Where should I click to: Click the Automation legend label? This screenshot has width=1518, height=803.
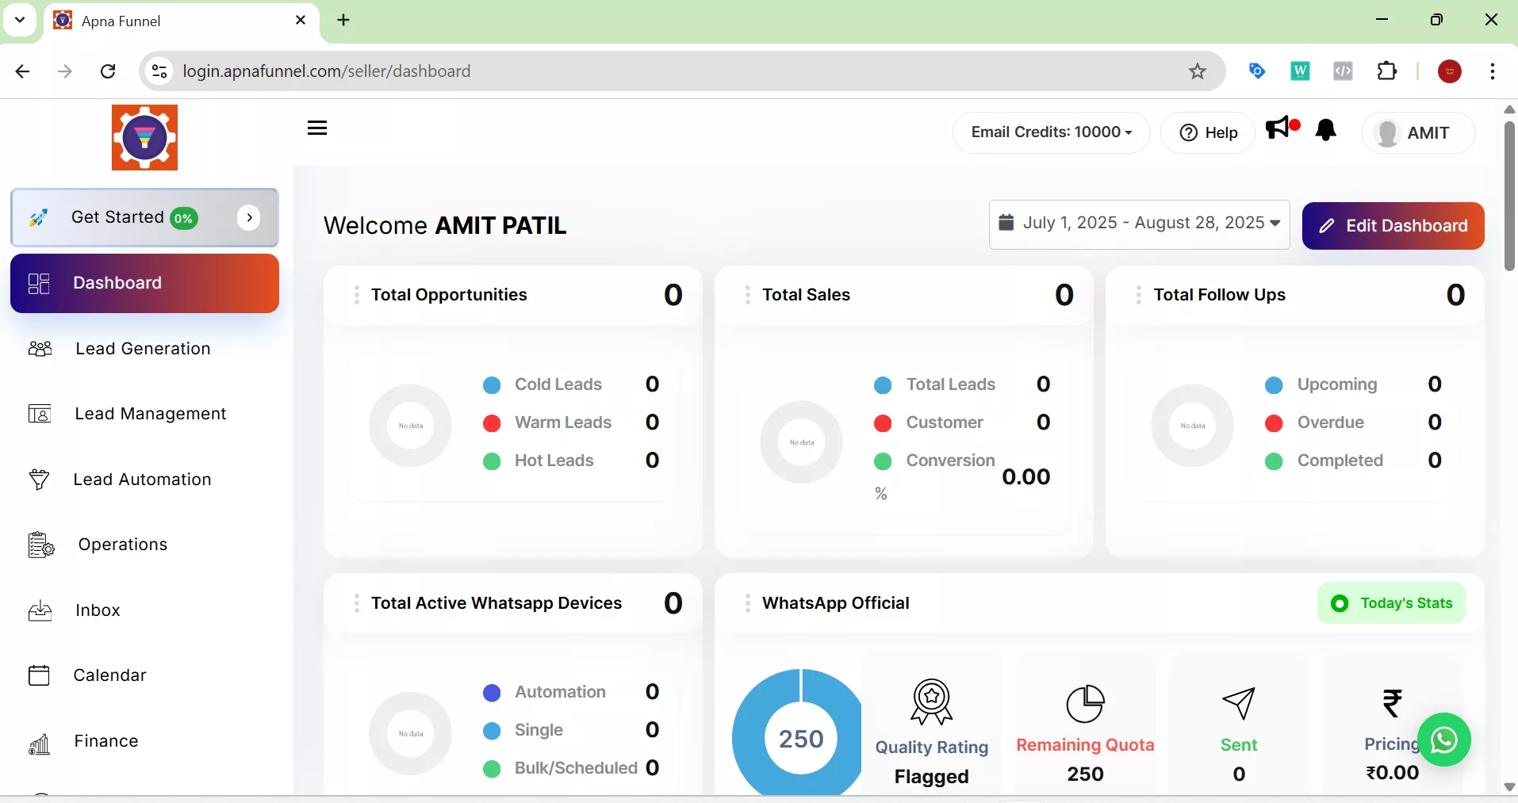[560, 692]
